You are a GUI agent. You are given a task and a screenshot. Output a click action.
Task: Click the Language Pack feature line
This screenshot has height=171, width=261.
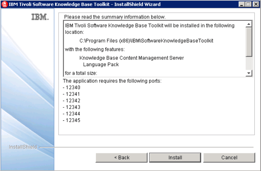[101, 64]
